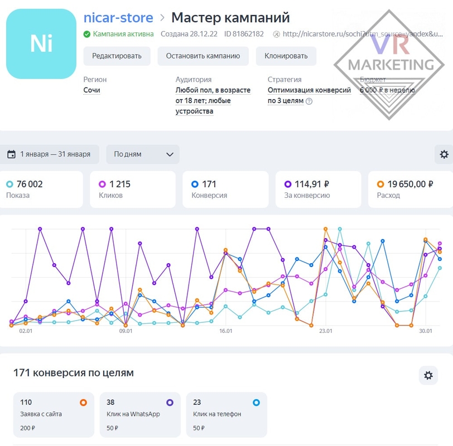The image size is (453, 446).
Task: Toggle the 76 002 Показа metric series
Action: tap(41, 190)
